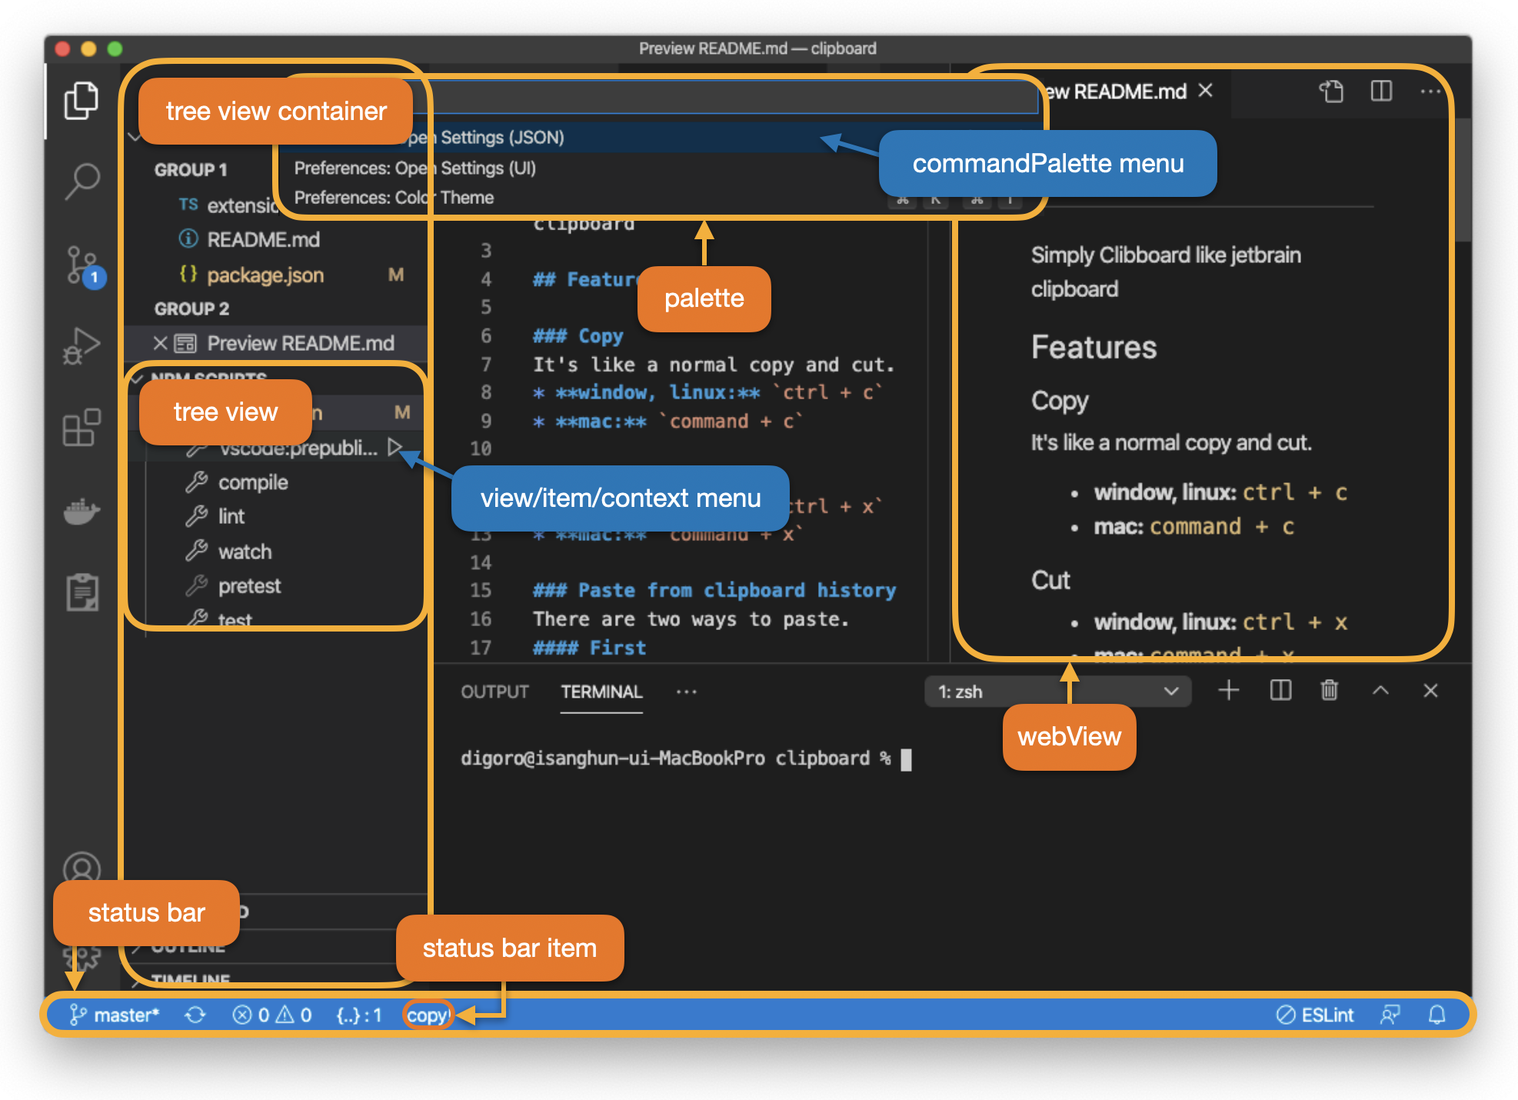
Task: Add a new terminal with the plus icon
Action: (x=1229, y=690)
